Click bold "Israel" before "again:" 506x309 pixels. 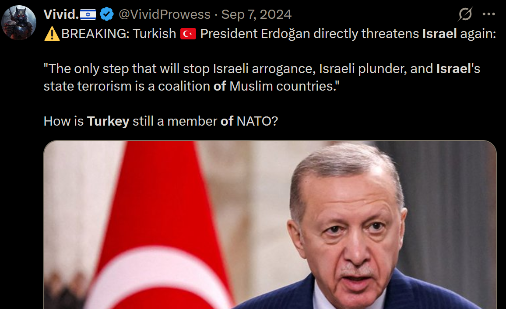click(439, 34)
